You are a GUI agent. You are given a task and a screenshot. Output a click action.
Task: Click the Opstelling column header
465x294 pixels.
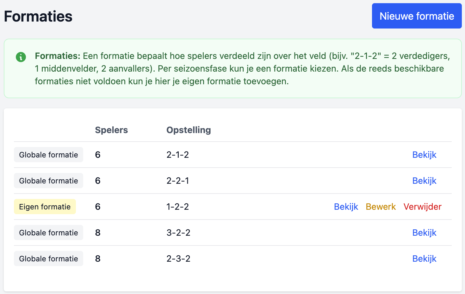coord(189,130)
